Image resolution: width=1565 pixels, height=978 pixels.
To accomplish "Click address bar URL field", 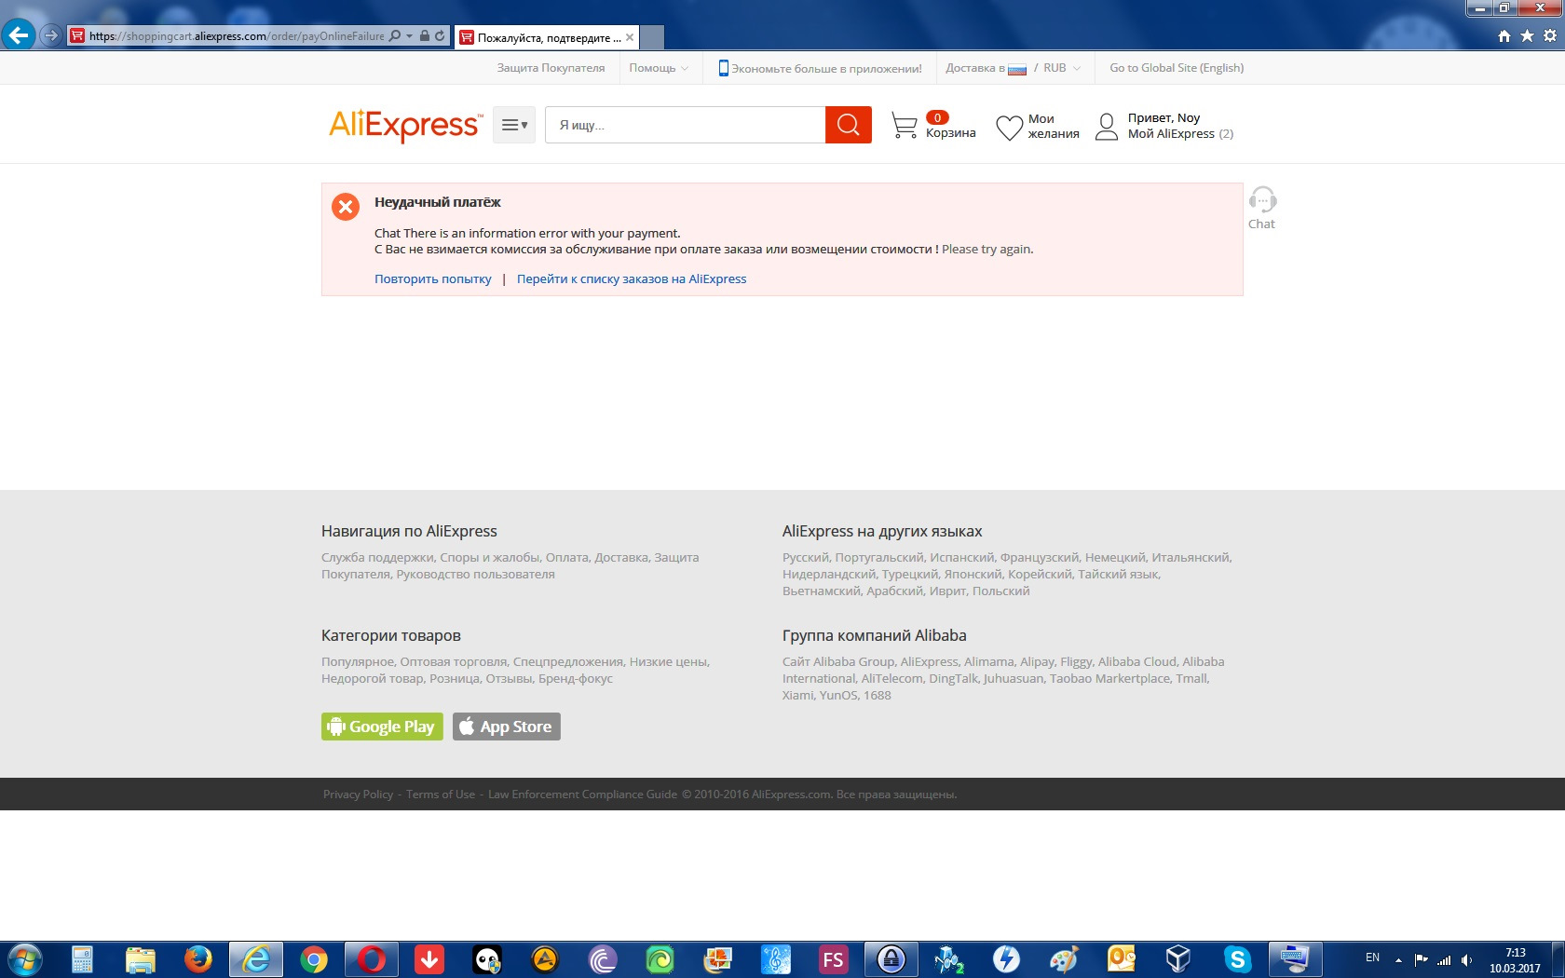I will click(x=237, y=36).
